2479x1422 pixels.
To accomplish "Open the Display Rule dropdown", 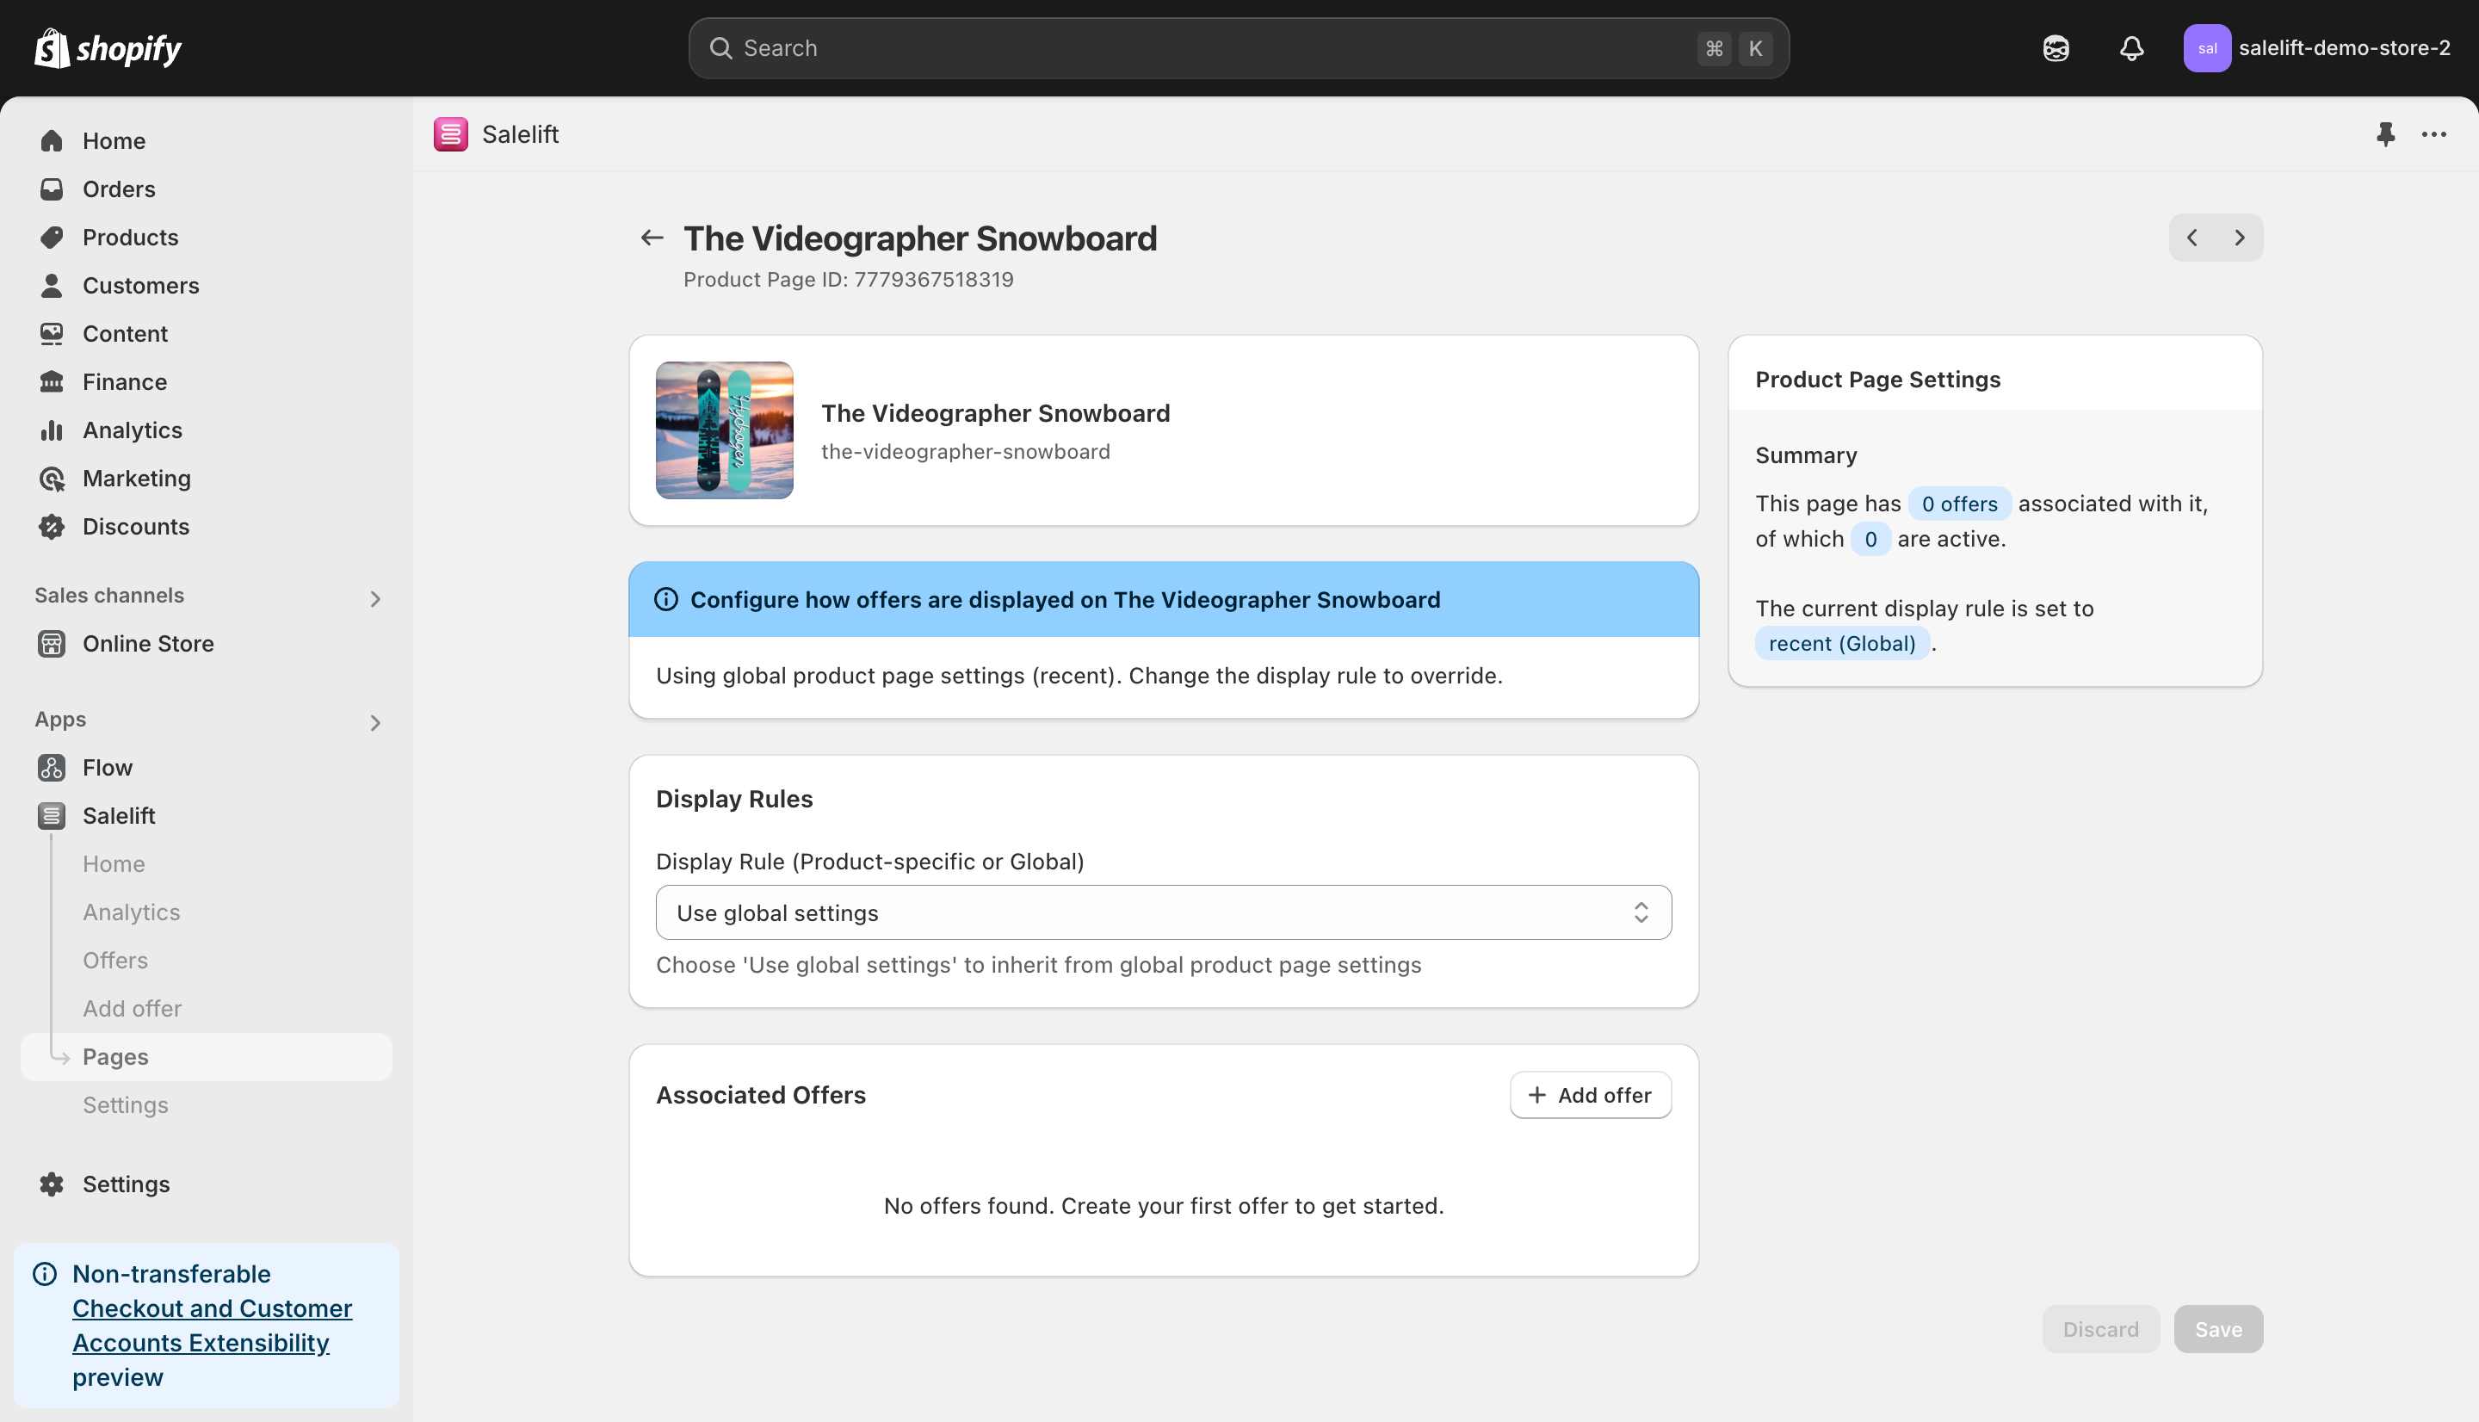I will 1163,912.
